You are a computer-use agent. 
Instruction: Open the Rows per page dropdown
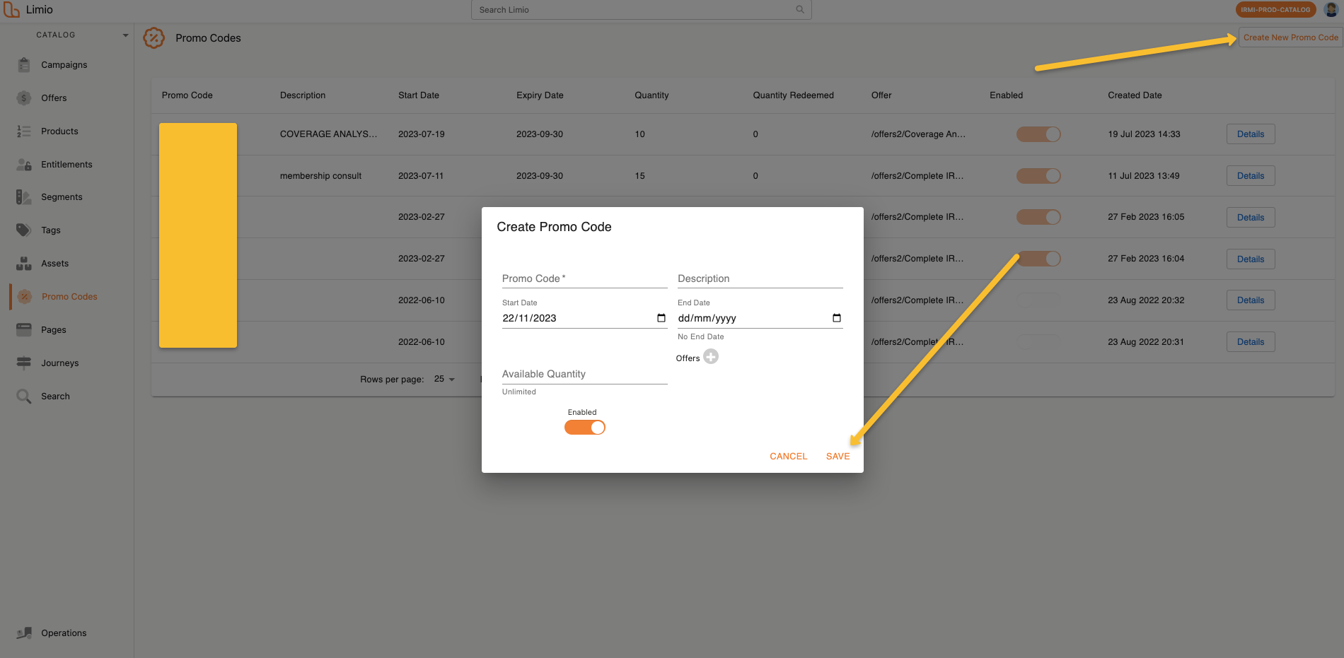444,380
